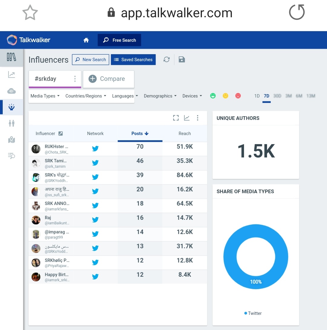This screenshot has width=327, height=330.
Task: Click the posts value 70
Action: (x=140, y=147)
